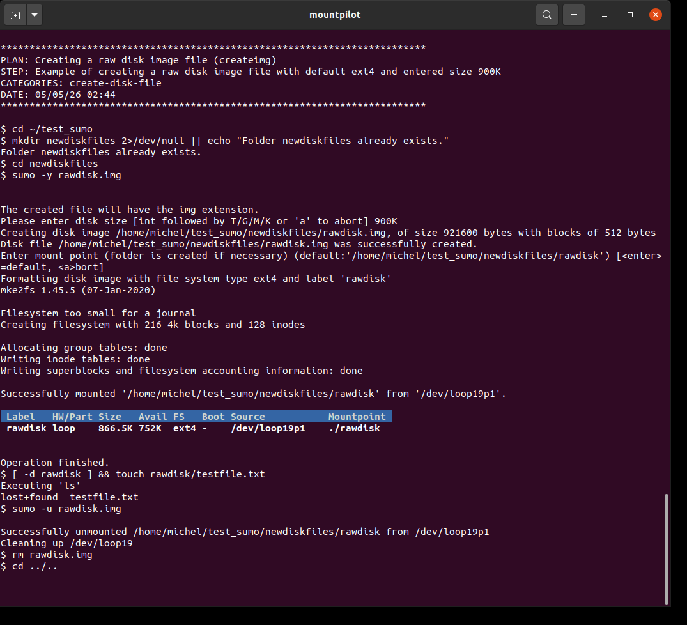Click the 'Successfully mounted' message line

coord(253,394)
